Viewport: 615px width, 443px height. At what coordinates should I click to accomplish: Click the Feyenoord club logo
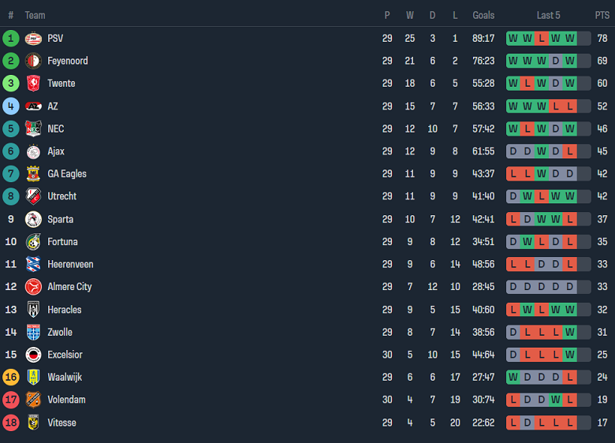[x=33, y=61]
